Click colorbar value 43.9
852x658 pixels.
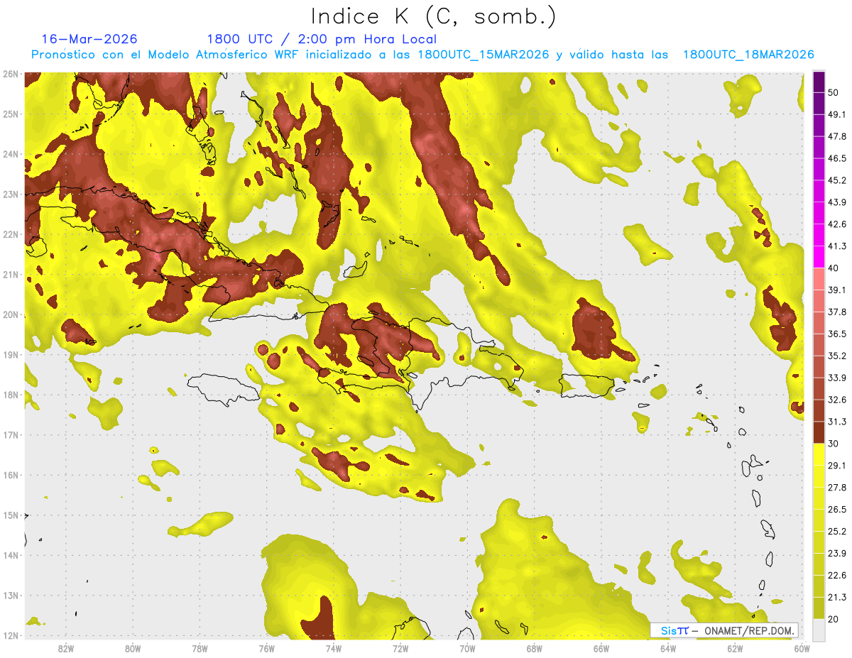(x=837, y=202)
